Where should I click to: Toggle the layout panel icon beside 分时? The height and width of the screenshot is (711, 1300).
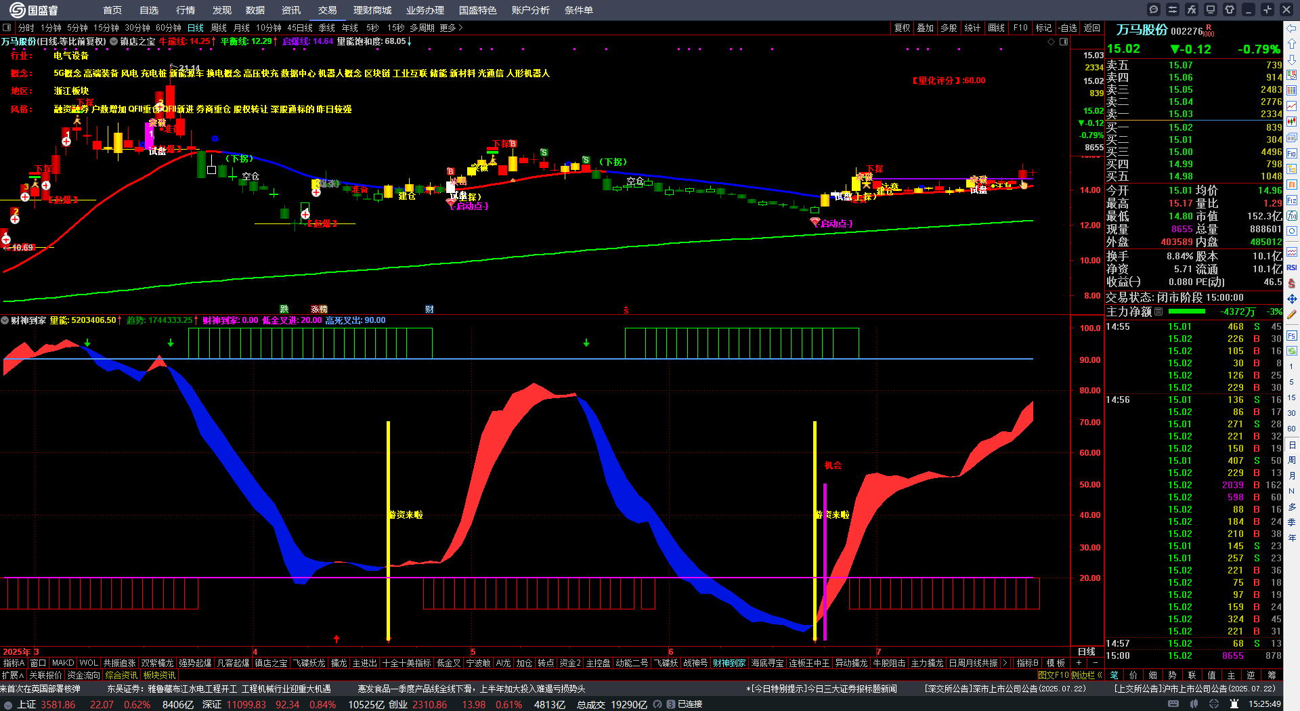point(7,28)
